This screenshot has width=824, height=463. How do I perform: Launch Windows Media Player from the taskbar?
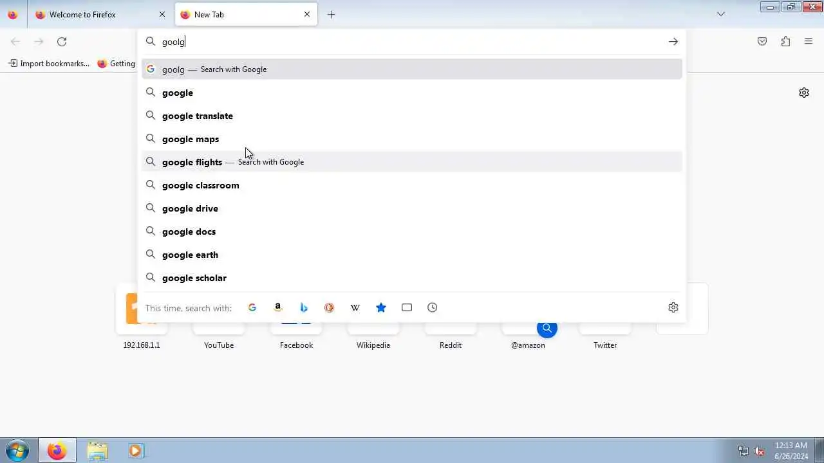click(x=136, y=451)
